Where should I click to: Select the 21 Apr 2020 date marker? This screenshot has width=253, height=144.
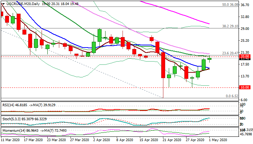click(x=165, y=139)
